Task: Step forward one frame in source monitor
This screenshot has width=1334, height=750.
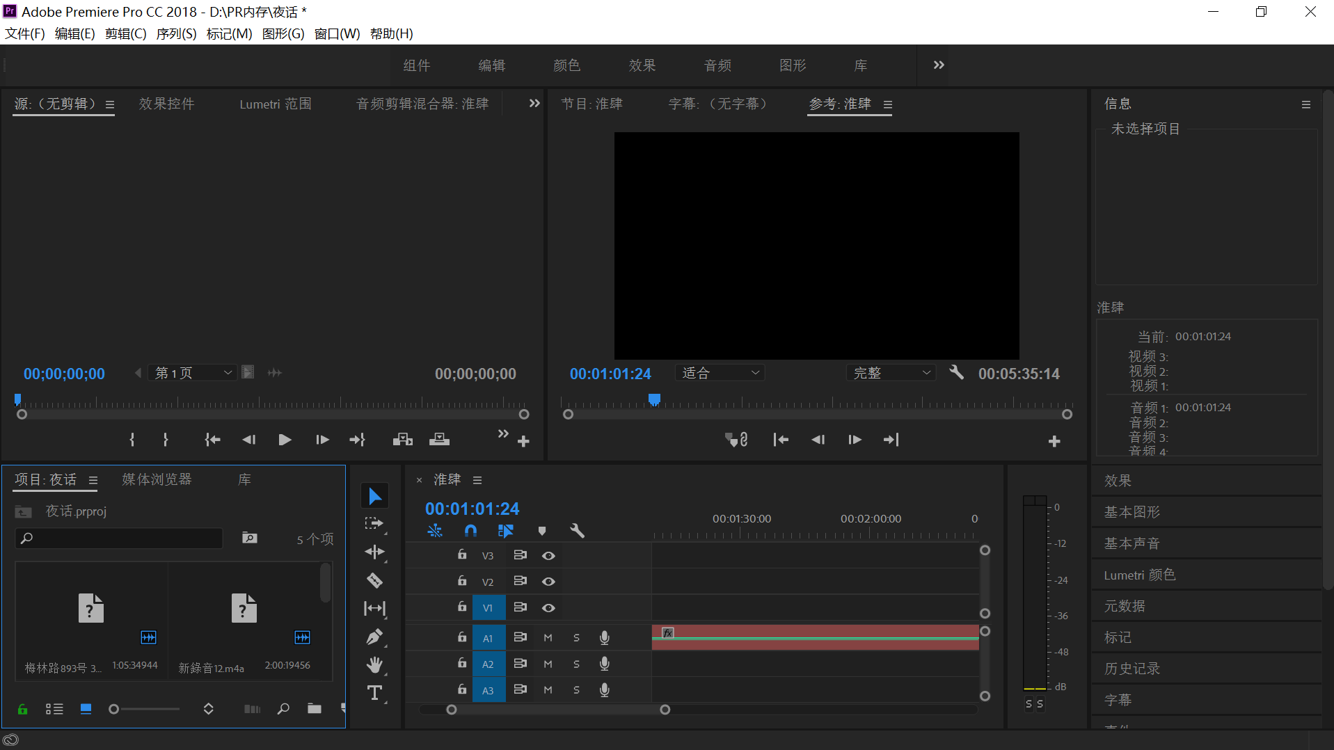Action: pyautogui.click(x=321, y=440)
